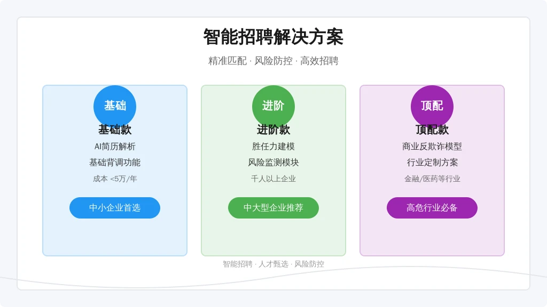The image size is (547, 307).
Task: Click the AI简历解析 feature text
Action: (x=115, y=147)
